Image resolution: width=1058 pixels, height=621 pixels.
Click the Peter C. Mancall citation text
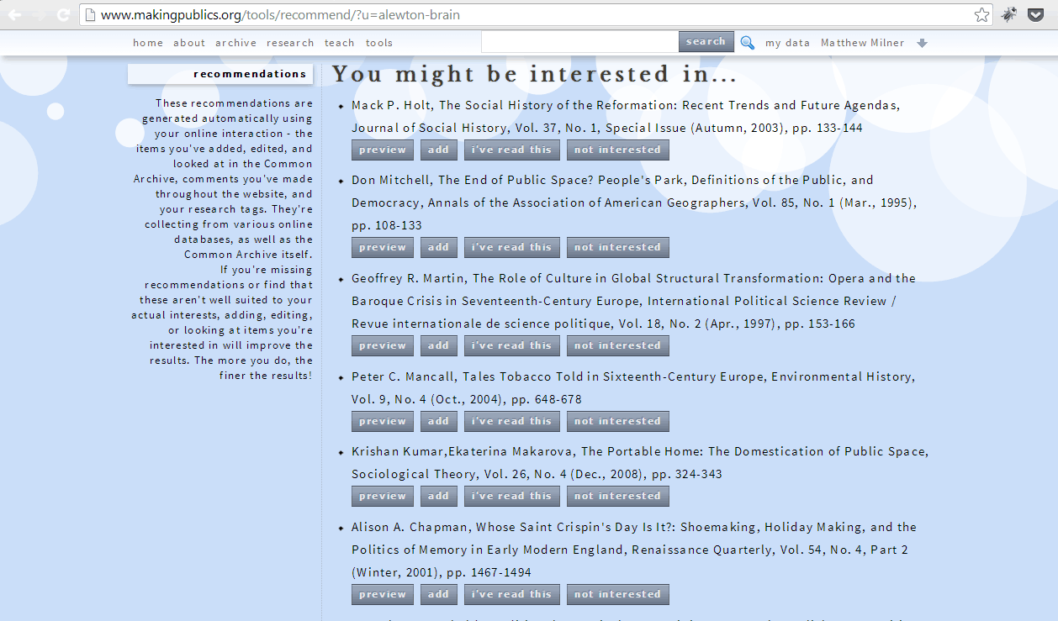[633, 388]
